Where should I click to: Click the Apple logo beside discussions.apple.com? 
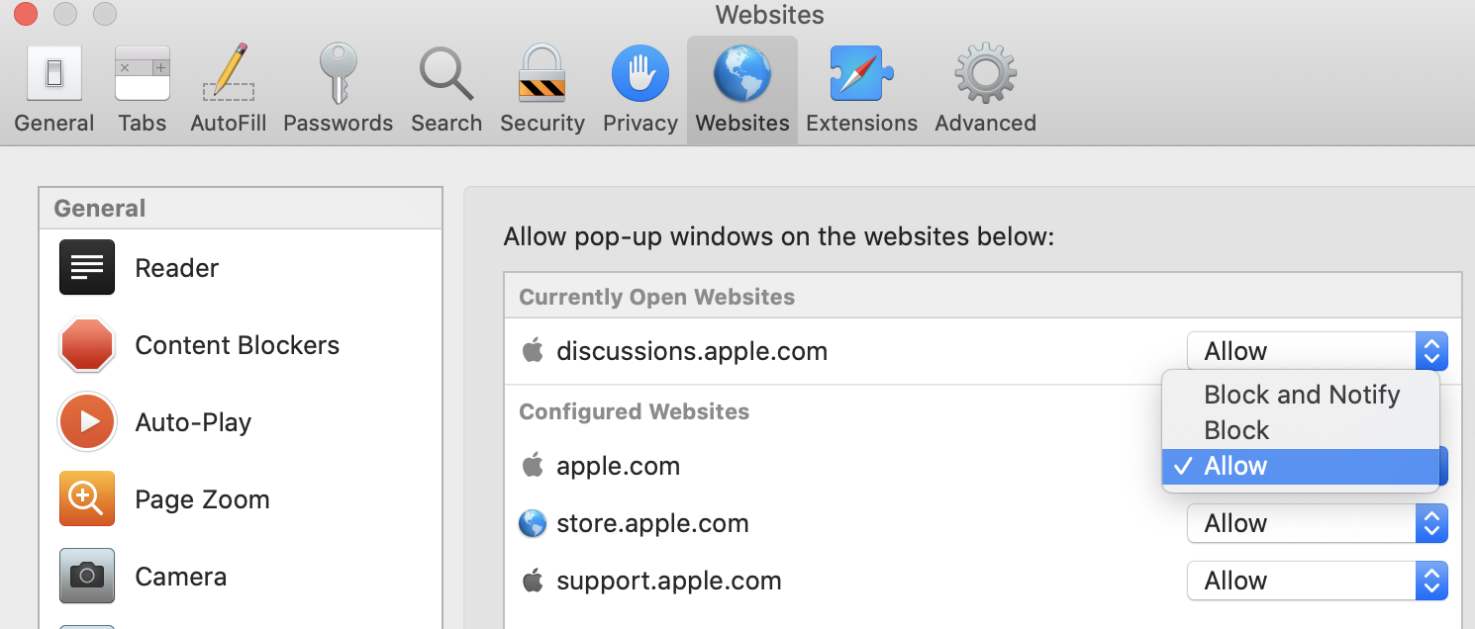(533, 350)
